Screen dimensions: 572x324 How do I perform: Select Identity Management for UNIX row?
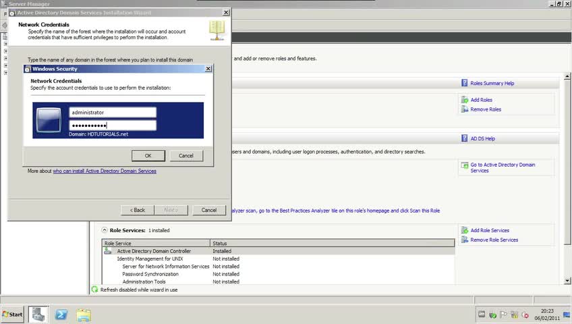pos(279,259)
